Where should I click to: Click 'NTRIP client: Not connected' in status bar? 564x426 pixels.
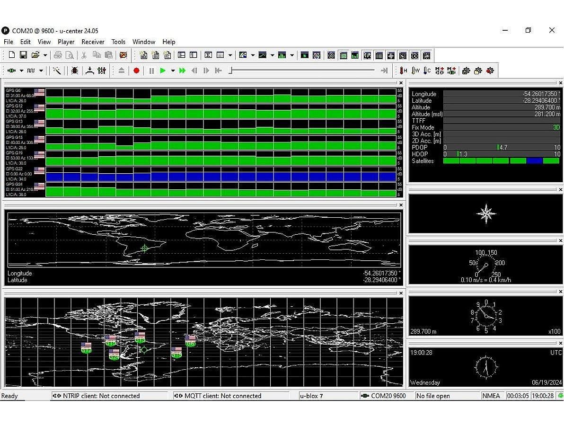(x=101, y=396)
